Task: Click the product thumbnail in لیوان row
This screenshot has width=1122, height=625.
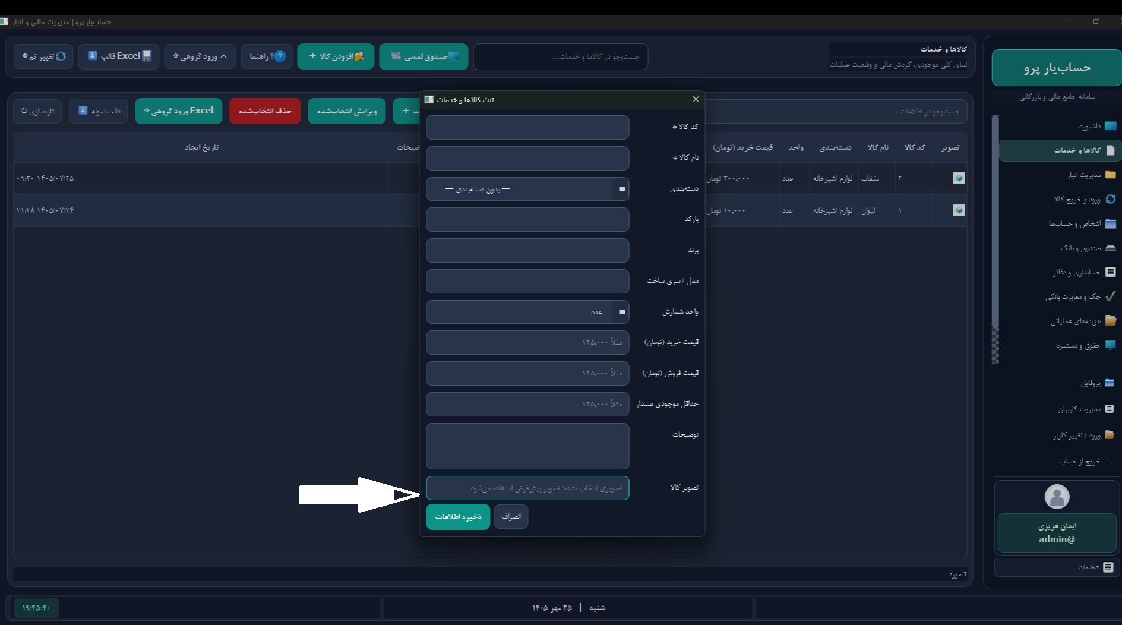Action: click(959, 210)
